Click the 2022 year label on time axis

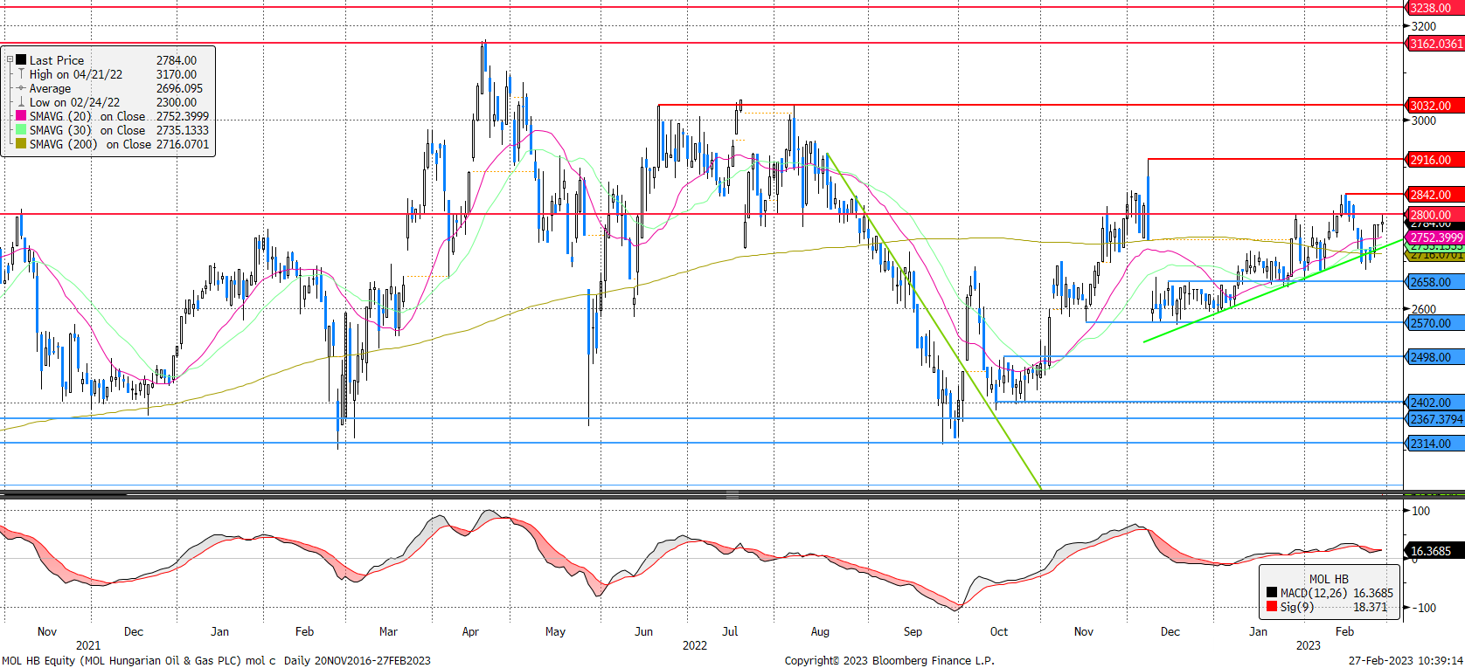(x=695, y=645)
